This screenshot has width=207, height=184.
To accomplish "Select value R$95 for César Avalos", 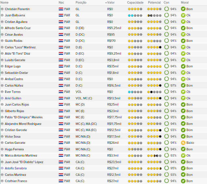I will [x=111, y=35].
